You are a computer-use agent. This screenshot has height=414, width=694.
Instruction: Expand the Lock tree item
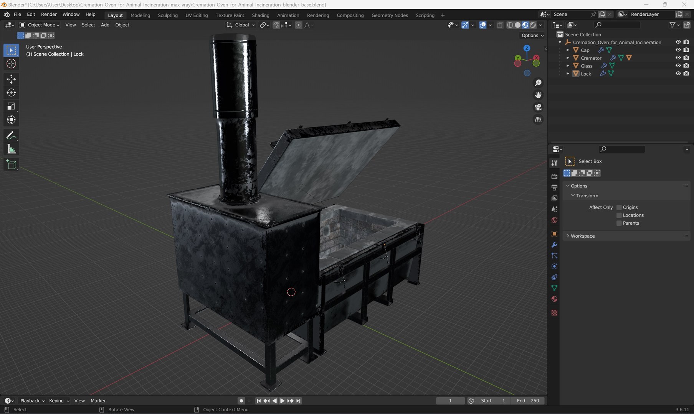[568, 74]
